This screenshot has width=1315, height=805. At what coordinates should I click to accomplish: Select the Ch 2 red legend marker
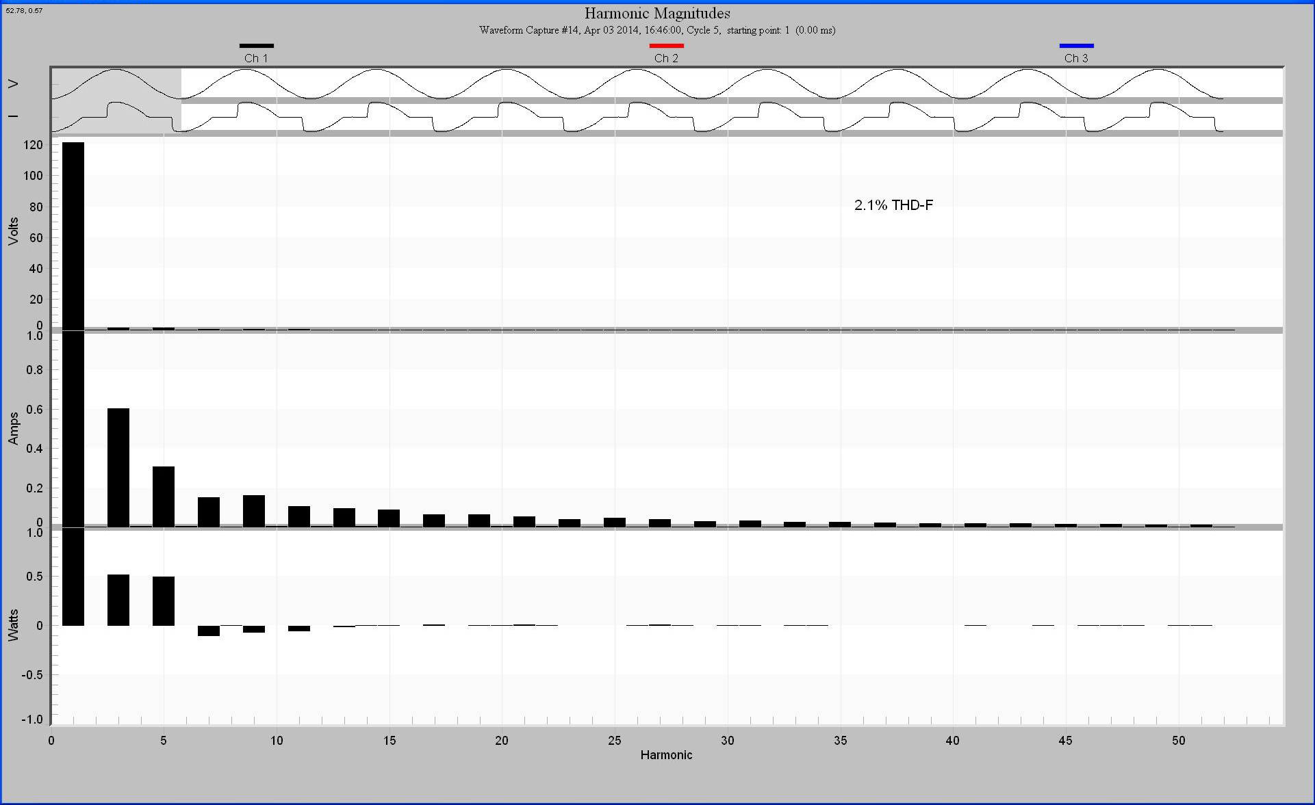pos(666,45)
